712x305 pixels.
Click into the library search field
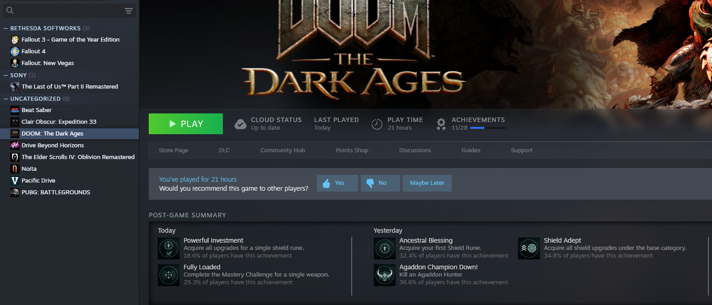click(x=69, y=10)
